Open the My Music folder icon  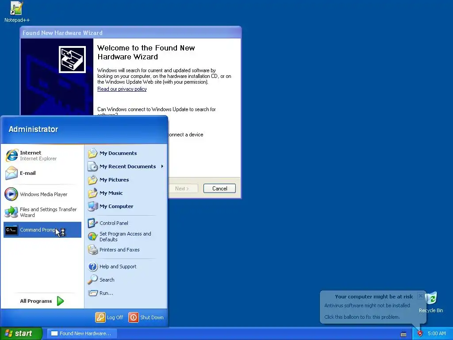(x=93, y=193)
